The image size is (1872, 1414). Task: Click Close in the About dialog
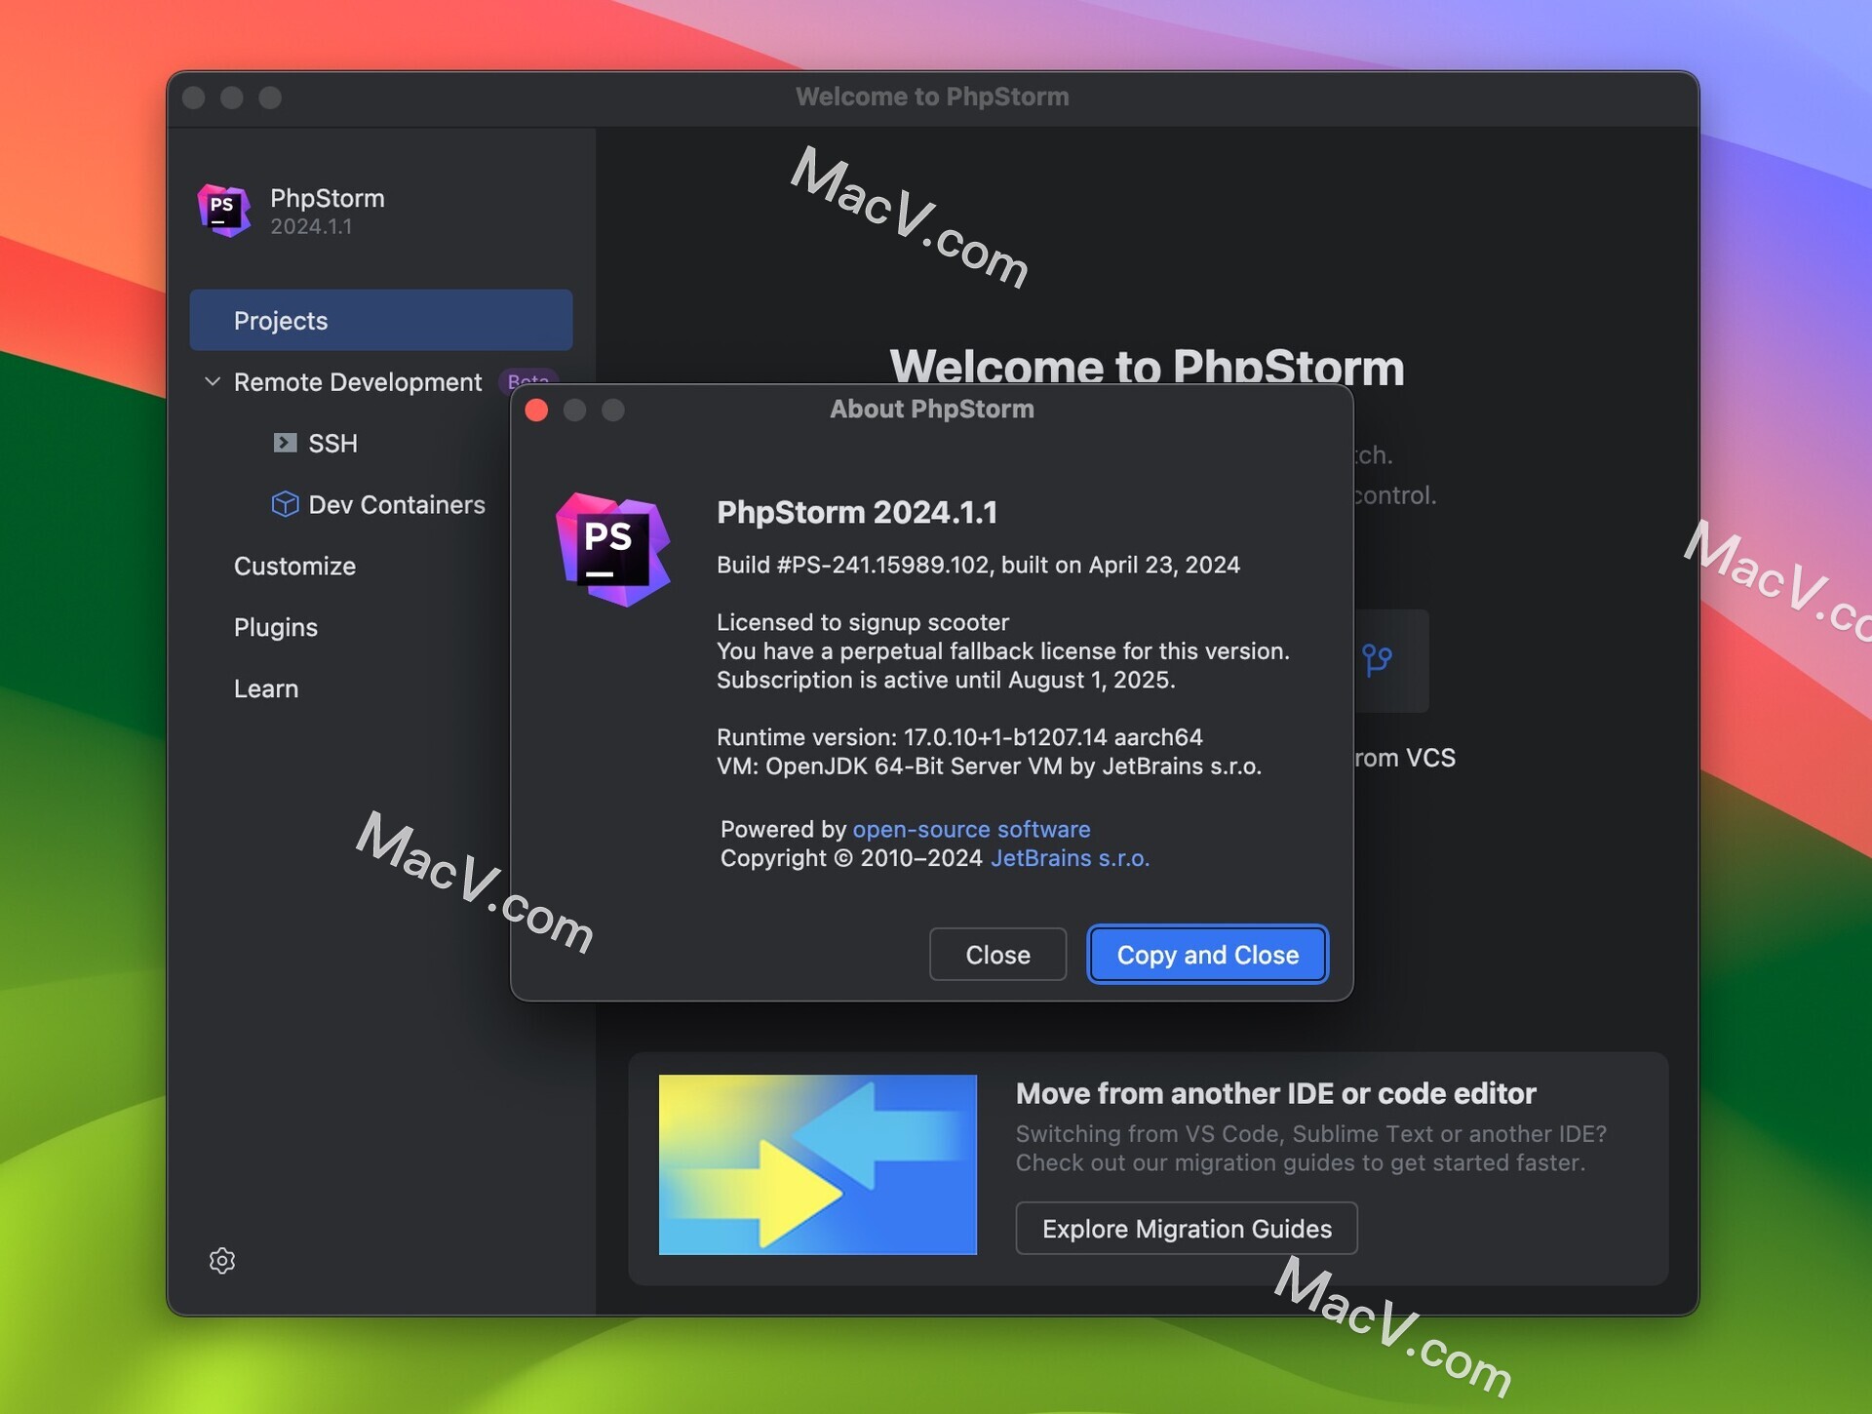(x=996, y=955)
